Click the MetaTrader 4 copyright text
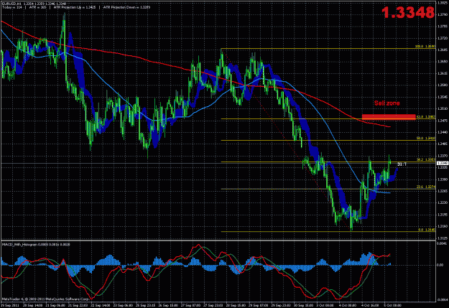 tap(45, 299)
